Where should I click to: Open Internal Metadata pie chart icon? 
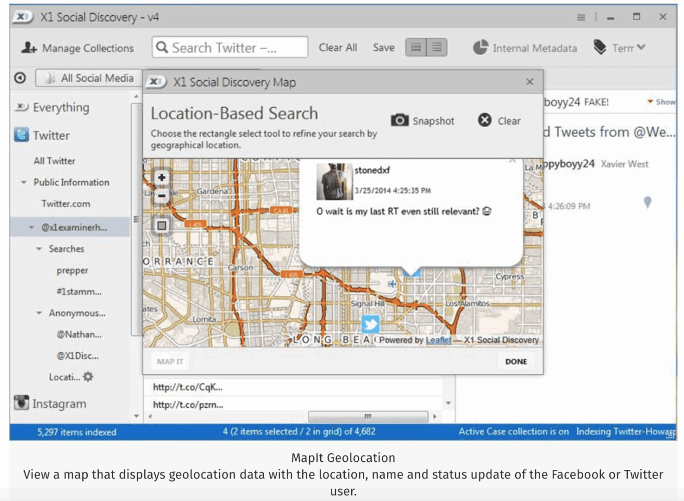pos(480,48)
